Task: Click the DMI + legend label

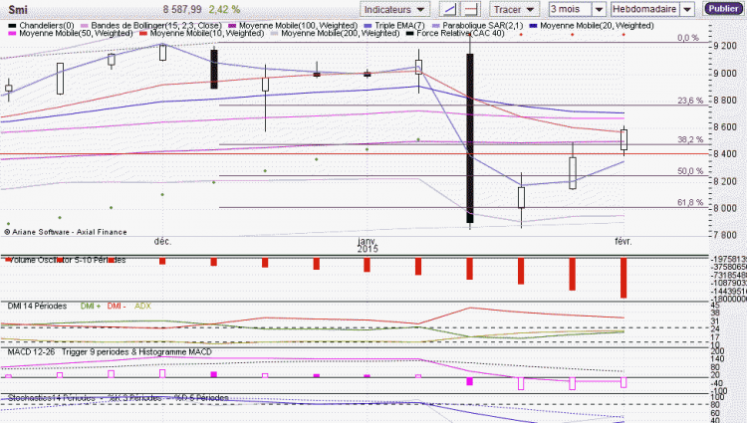Action: [x=90, y=306]
